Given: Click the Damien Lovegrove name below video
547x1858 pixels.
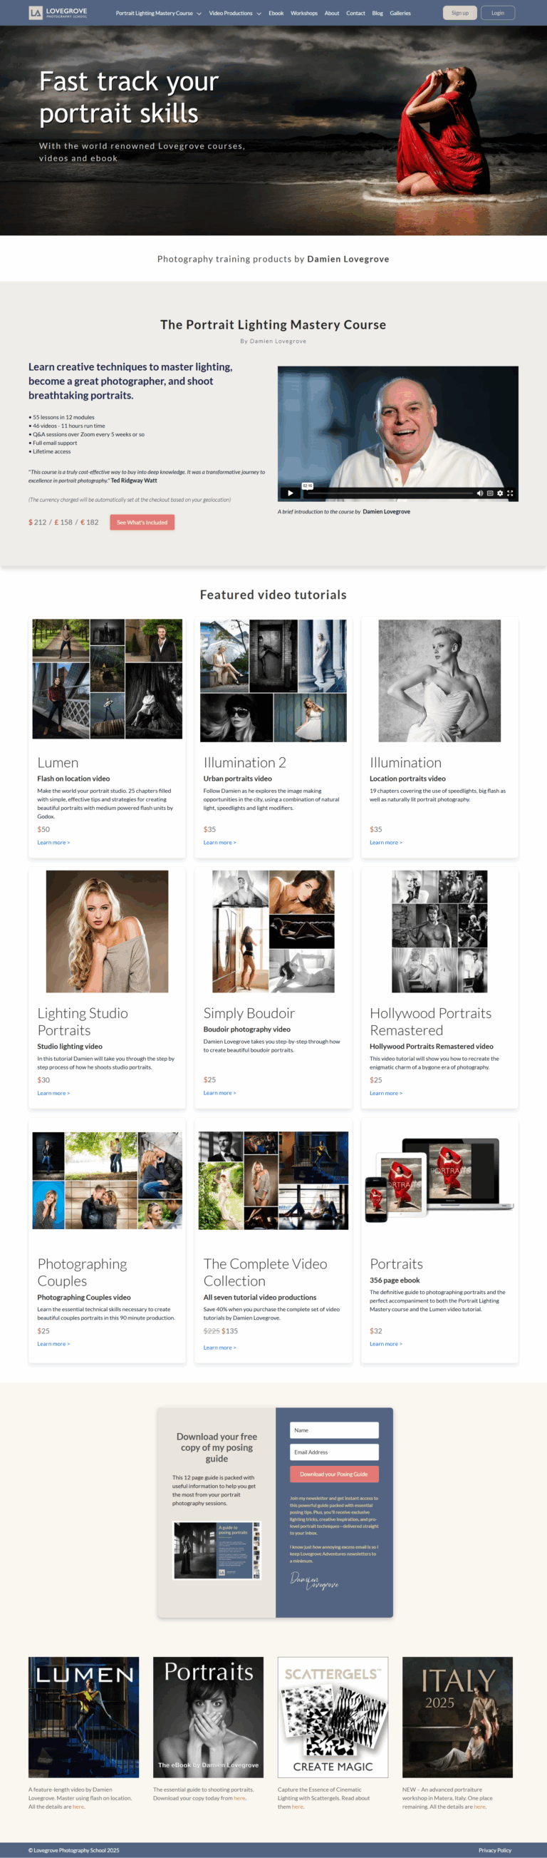Looking at the screenshot, I should point(386,511).
